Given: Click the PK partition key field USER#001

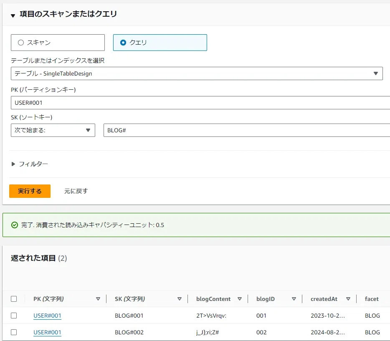Looking at the screenshot, I should 200,103.
